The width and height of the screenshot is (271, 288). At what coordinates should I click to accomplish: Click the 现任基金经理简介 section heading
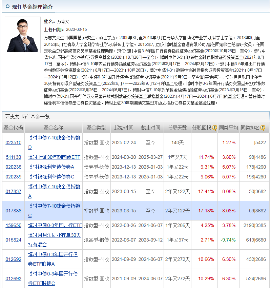point(32,7)
